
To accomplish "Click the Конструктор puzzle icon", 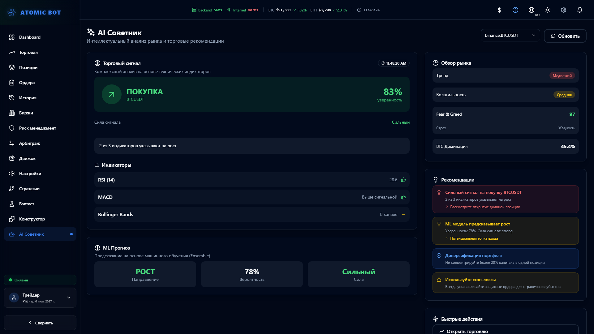I will (12, 219).
